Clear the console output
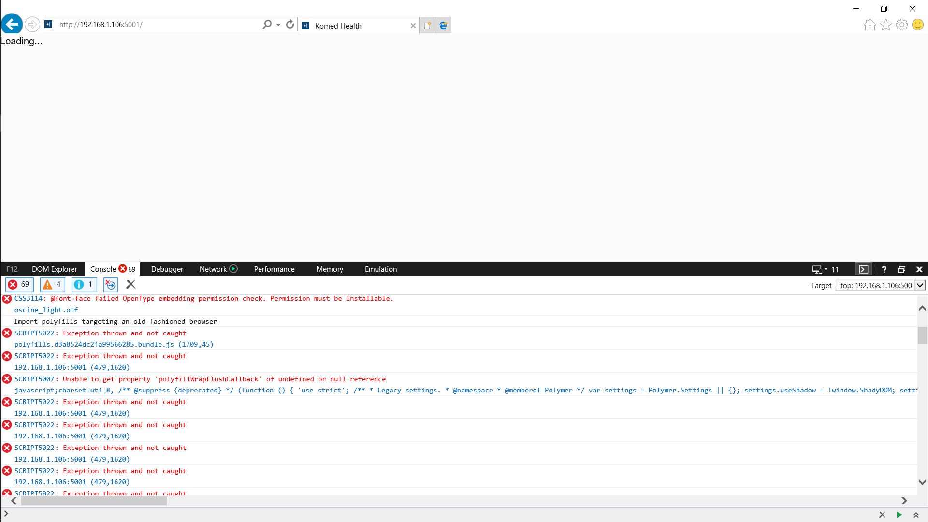Image resolution: width=928 pixels, height=522 pixels. point(130,284)
